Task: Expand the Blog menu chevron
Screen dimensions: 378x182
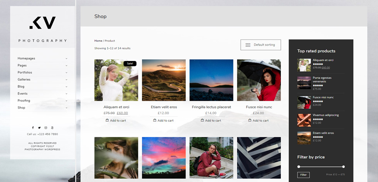Action: coord(66,87)
